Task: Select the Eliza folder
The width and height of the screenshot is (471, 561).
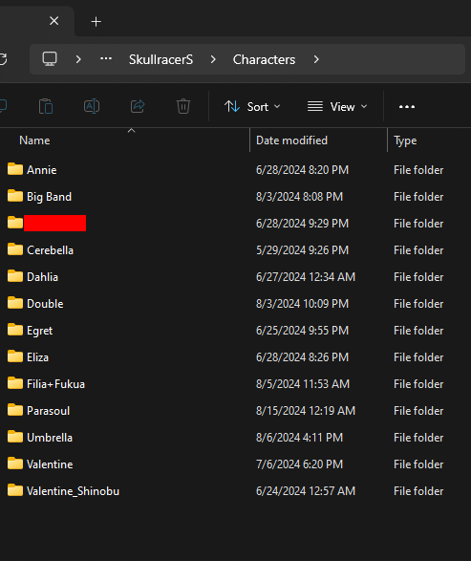Action: (x=37, y=357)
